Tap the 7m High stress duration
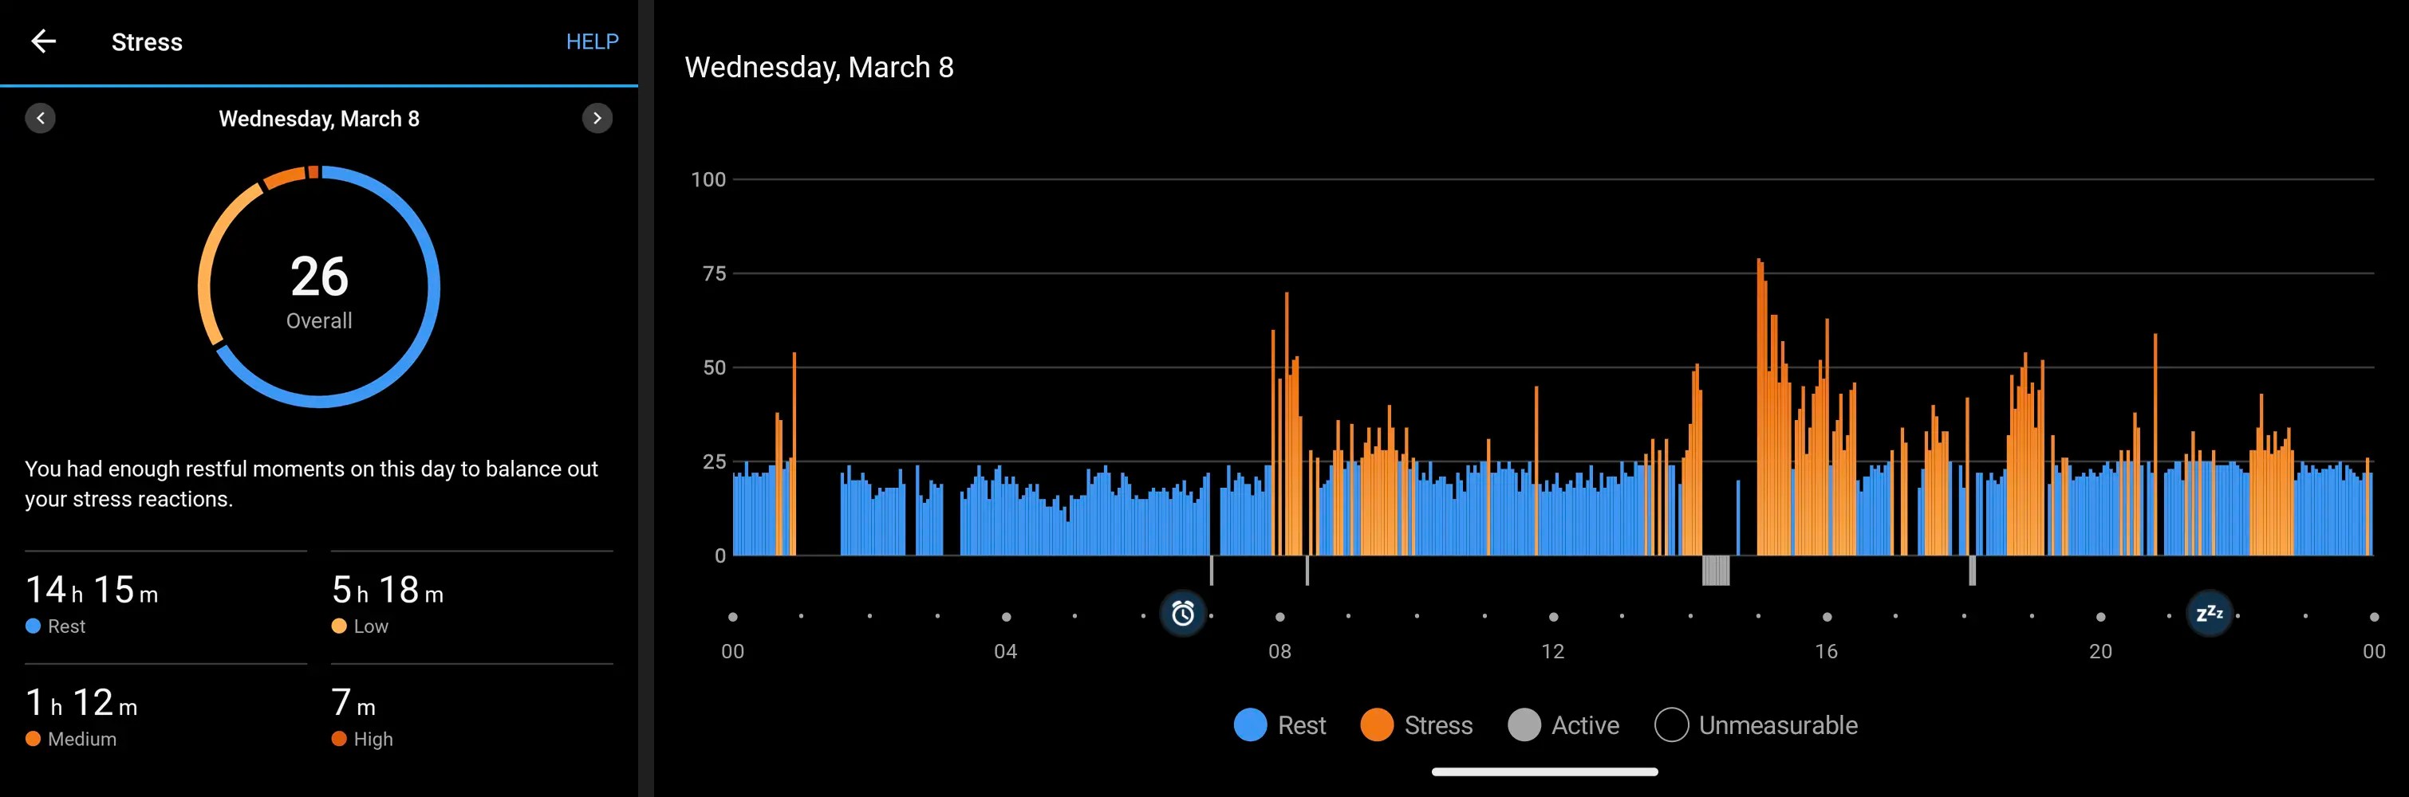 (353, 703)
